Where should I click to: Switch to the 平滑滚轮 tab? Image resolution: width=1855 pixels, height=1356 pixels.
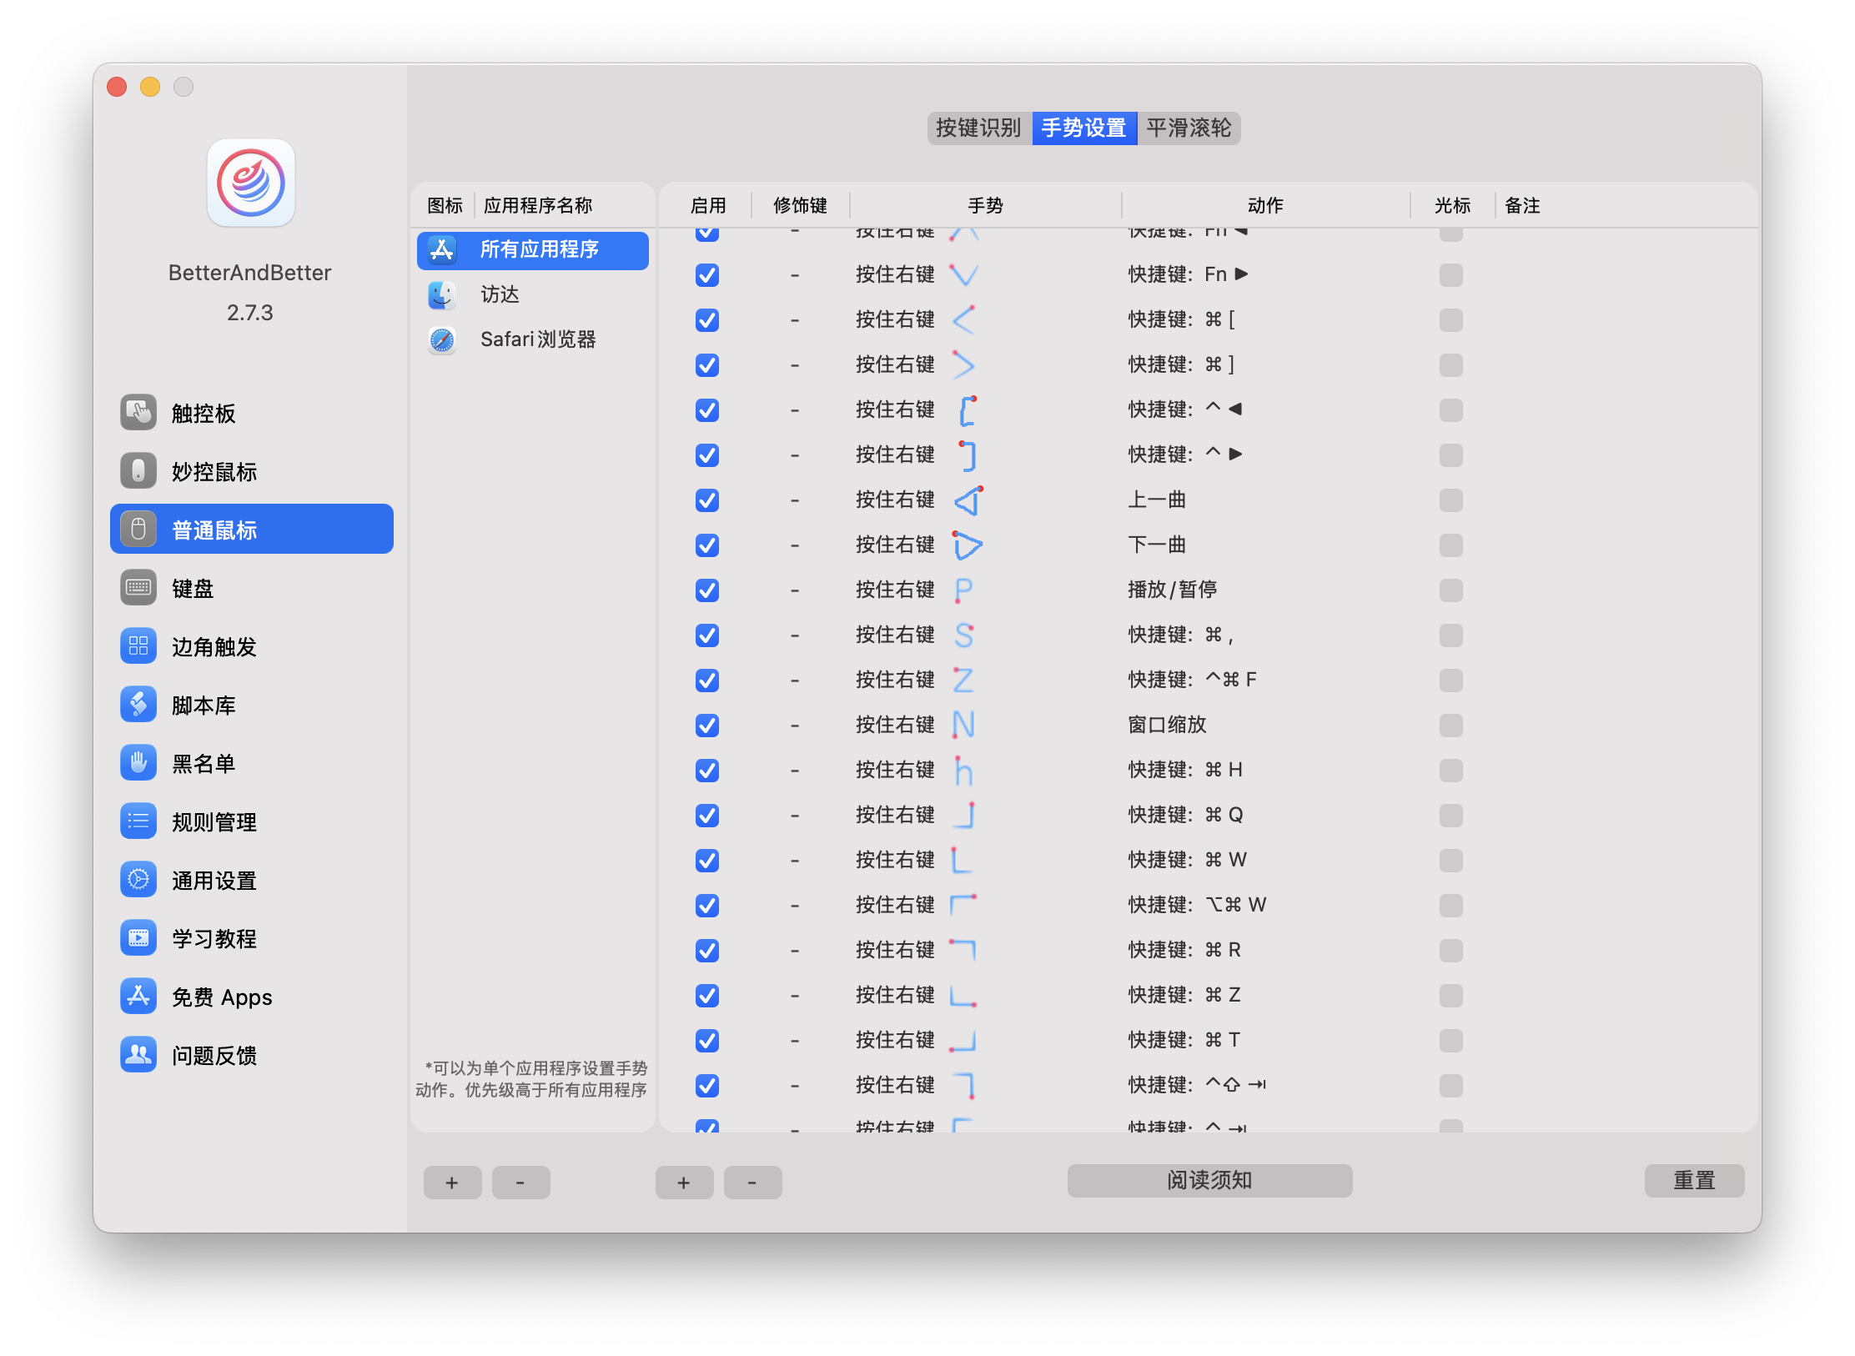click(1189, 128)
